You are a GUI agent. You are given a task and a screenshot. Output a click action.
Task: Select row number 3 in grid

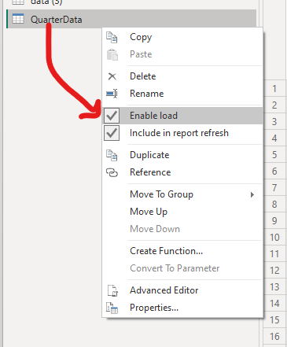(x=274, y=122)
